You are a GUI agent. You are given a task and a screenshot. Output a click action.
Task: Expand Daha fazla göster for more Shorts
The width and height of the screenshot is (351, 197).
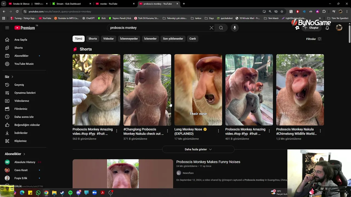[x=198, y=149]
